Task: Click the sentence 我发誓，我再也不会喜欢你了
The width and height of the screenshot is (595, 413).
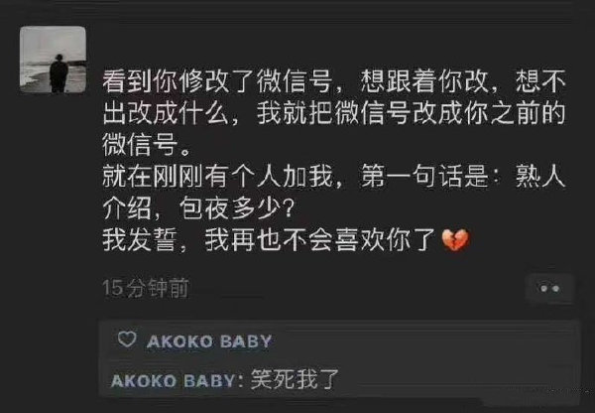Action: (x=269, y=240)
